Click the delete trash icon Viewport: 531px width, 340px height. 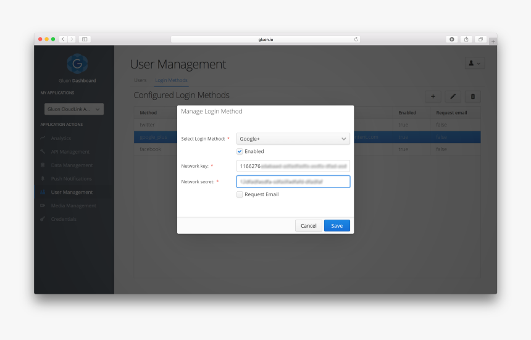pos(473,96)
